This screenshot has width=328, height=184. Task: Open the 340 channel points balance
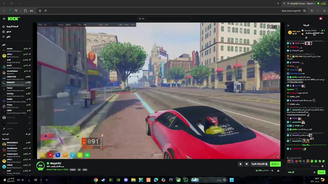291,172
